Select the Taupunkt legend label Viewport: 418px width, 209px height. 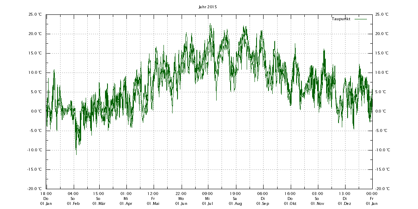(341, 19)
